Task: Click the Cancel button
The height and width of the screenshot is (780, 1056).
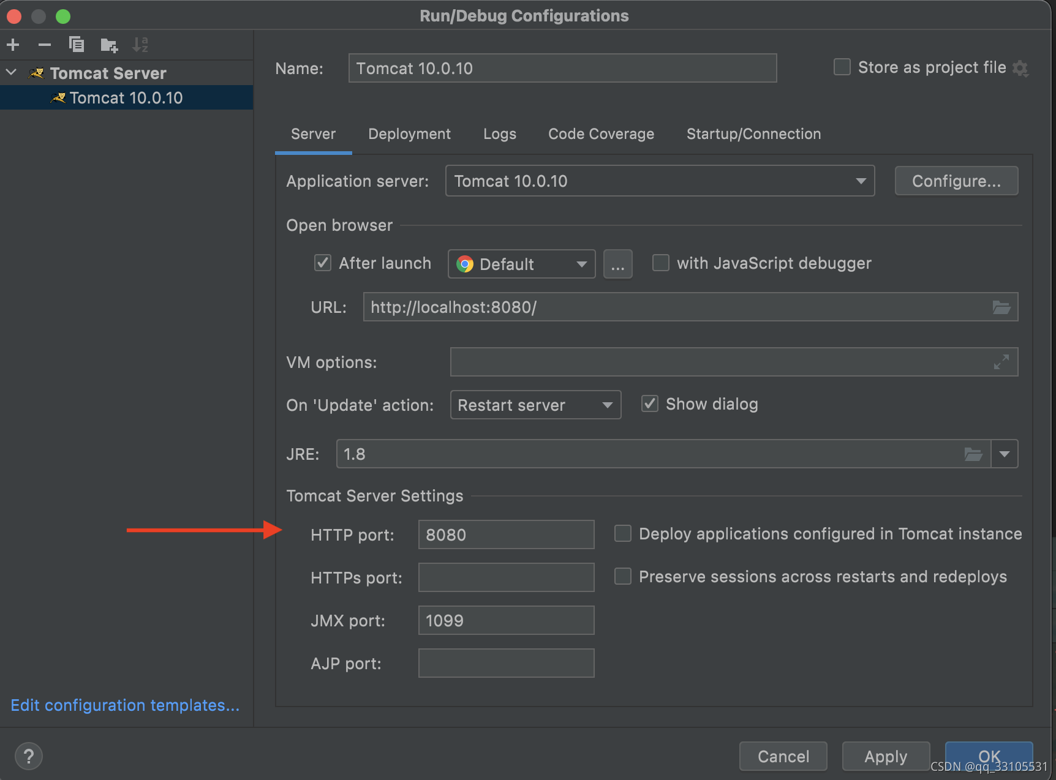Action: tap(783, 756)
